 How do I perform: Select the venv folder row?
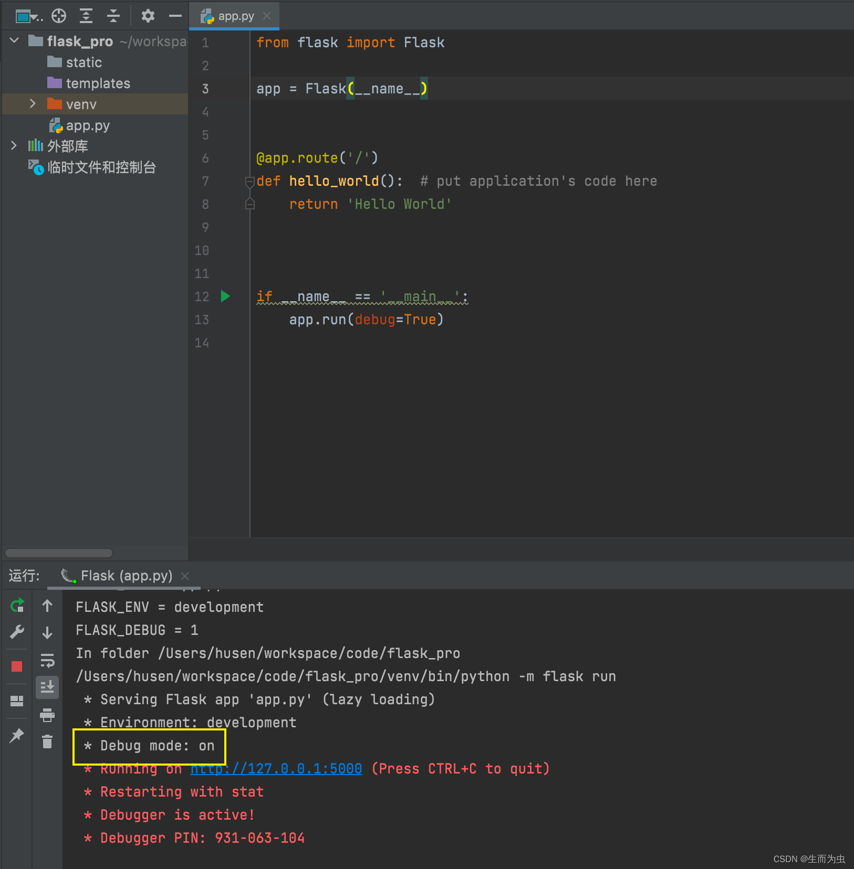[95, 104]
